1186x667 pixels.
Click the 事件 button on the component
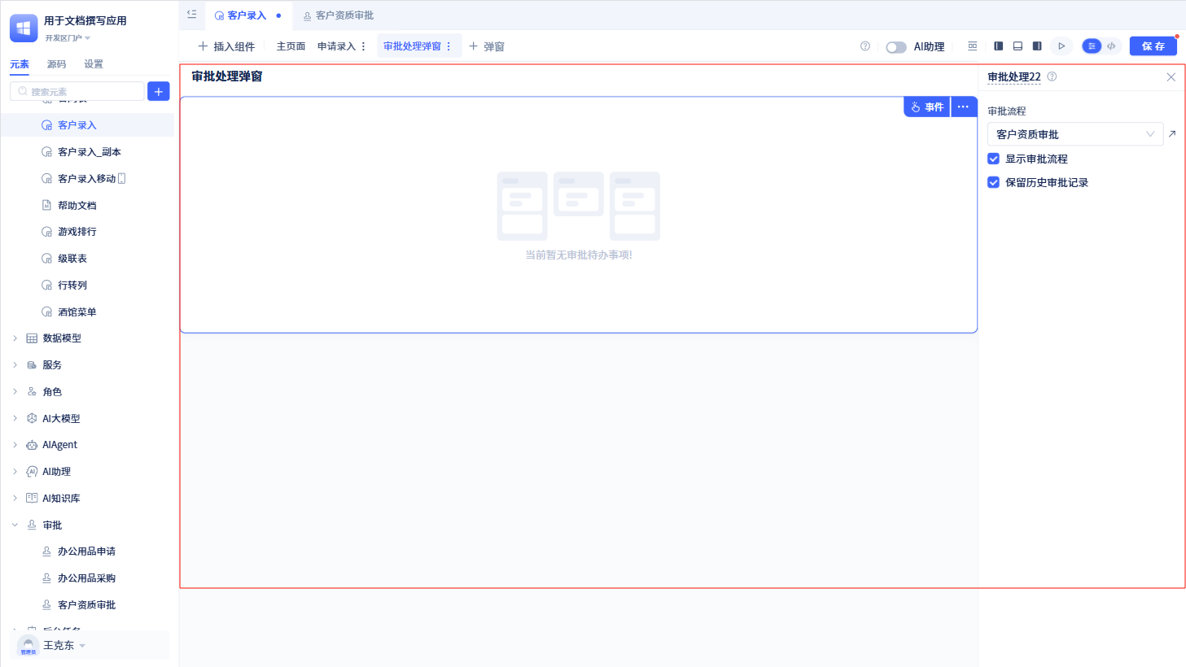click(x=927, y=107)
